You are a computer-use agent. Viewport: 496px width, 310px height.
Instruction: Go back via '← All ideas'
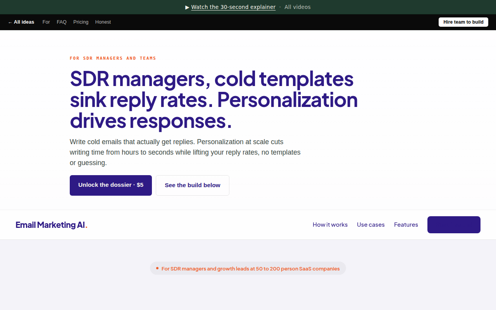[21, 22]
